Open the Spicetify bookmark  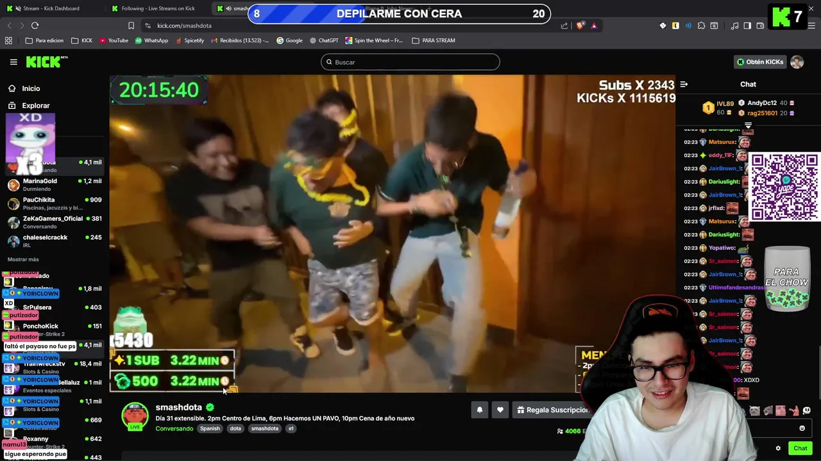pos(189,40)
